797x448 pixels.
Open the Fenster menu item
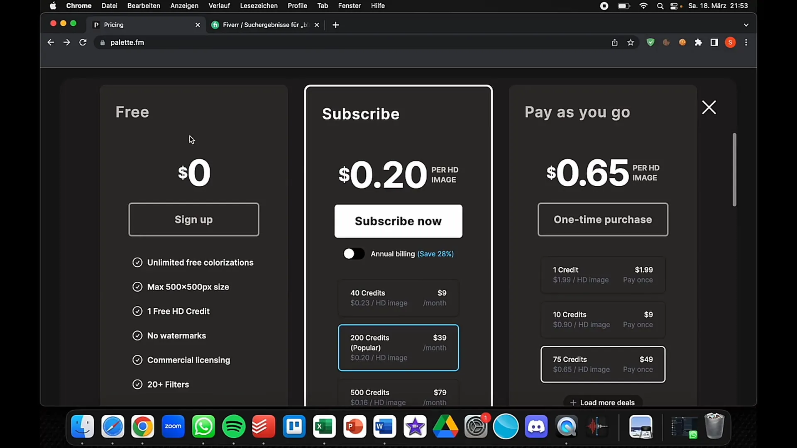coord(349,5)
